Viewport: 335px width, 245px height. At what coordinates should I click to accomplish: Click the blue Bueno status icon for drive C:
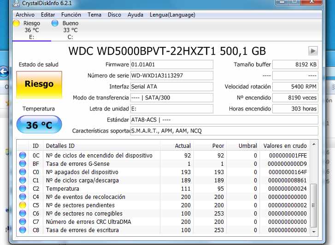[55, 23]
